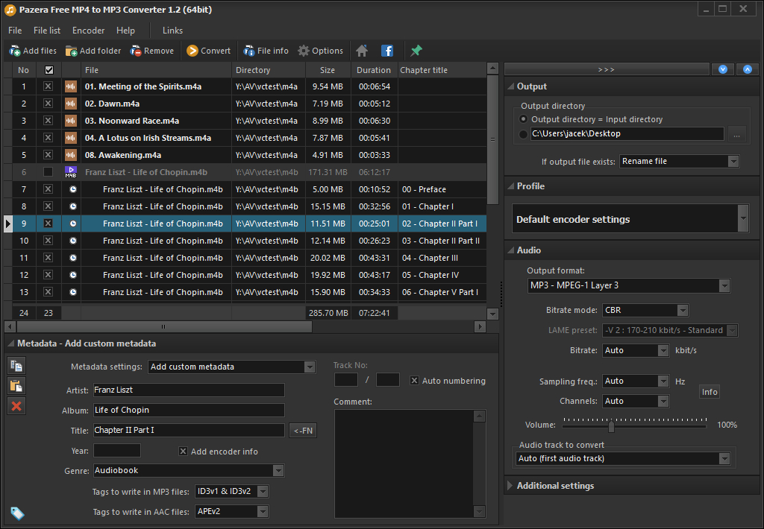Start conversion with the Convert button
The width and height of the screenshot is (764, 529).
pyautogui.click(x=209, y=51)
